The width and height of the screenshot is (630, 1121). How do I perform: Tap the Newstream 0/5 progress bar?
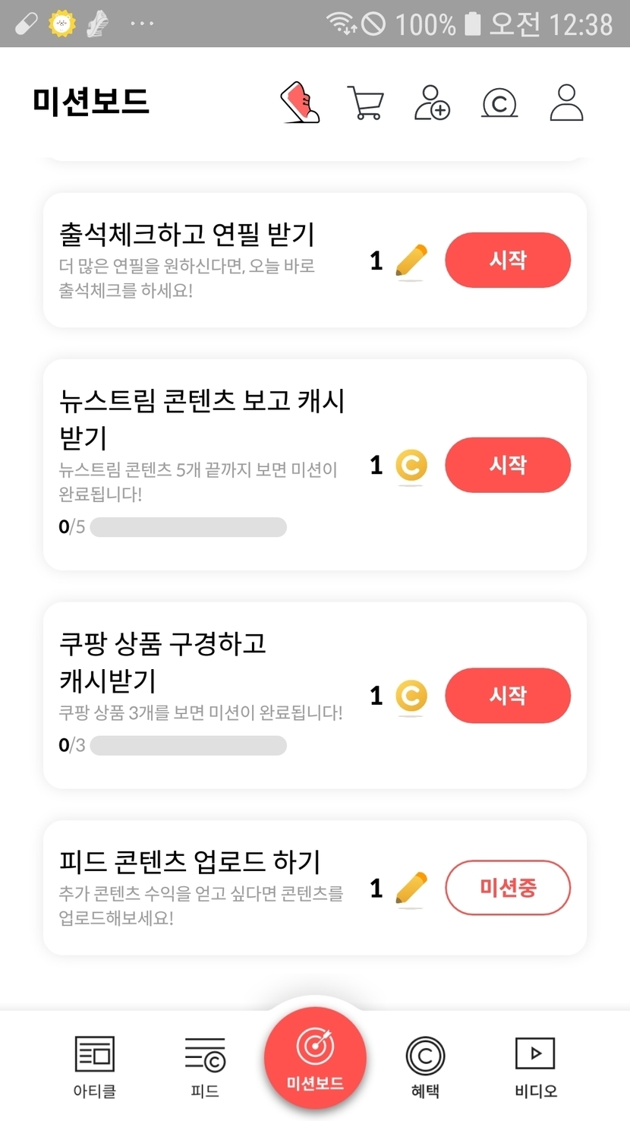tap(188, 527)
